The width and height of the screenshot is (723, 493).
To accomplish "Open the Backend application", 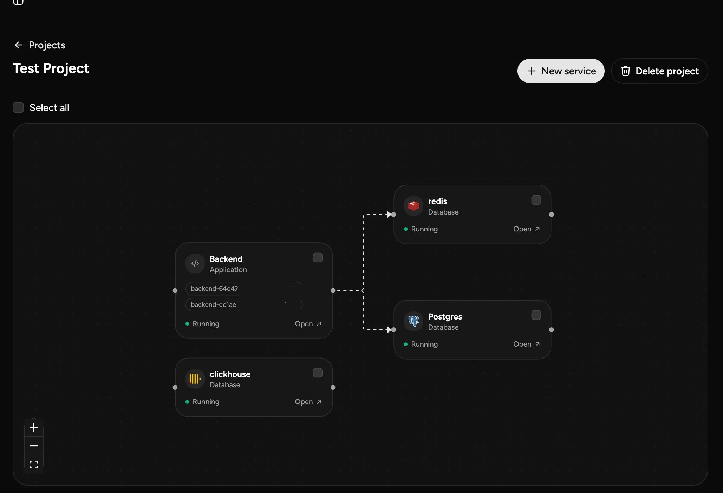I will (x=308, y=324).
